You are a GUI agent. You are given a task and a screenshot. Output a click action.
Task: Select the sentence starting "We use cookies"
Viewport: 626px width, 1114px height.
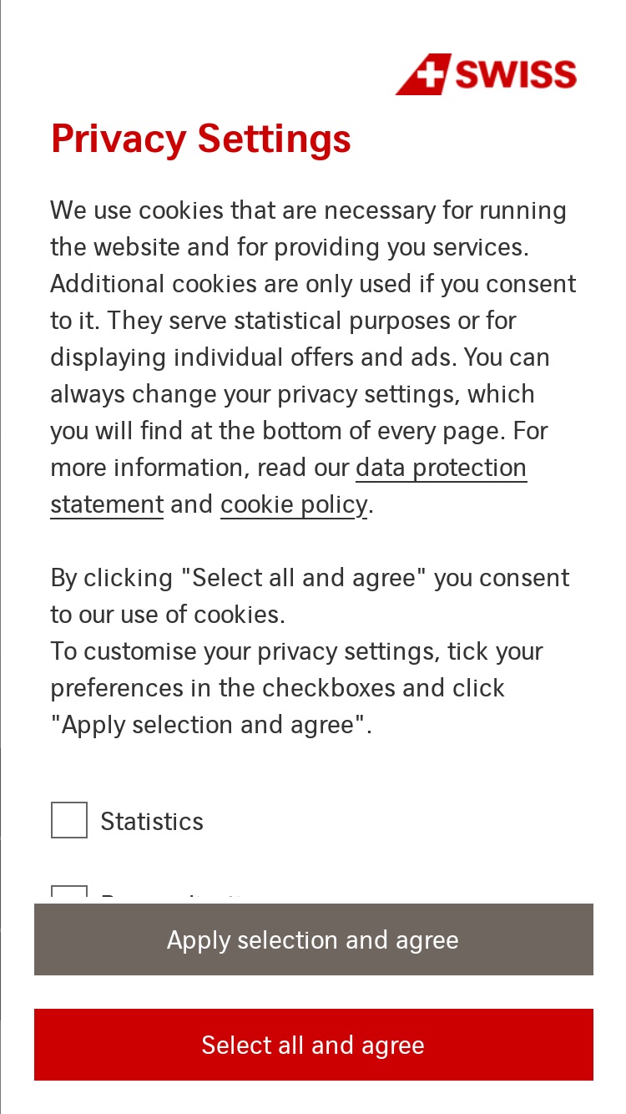coord(309,229)
